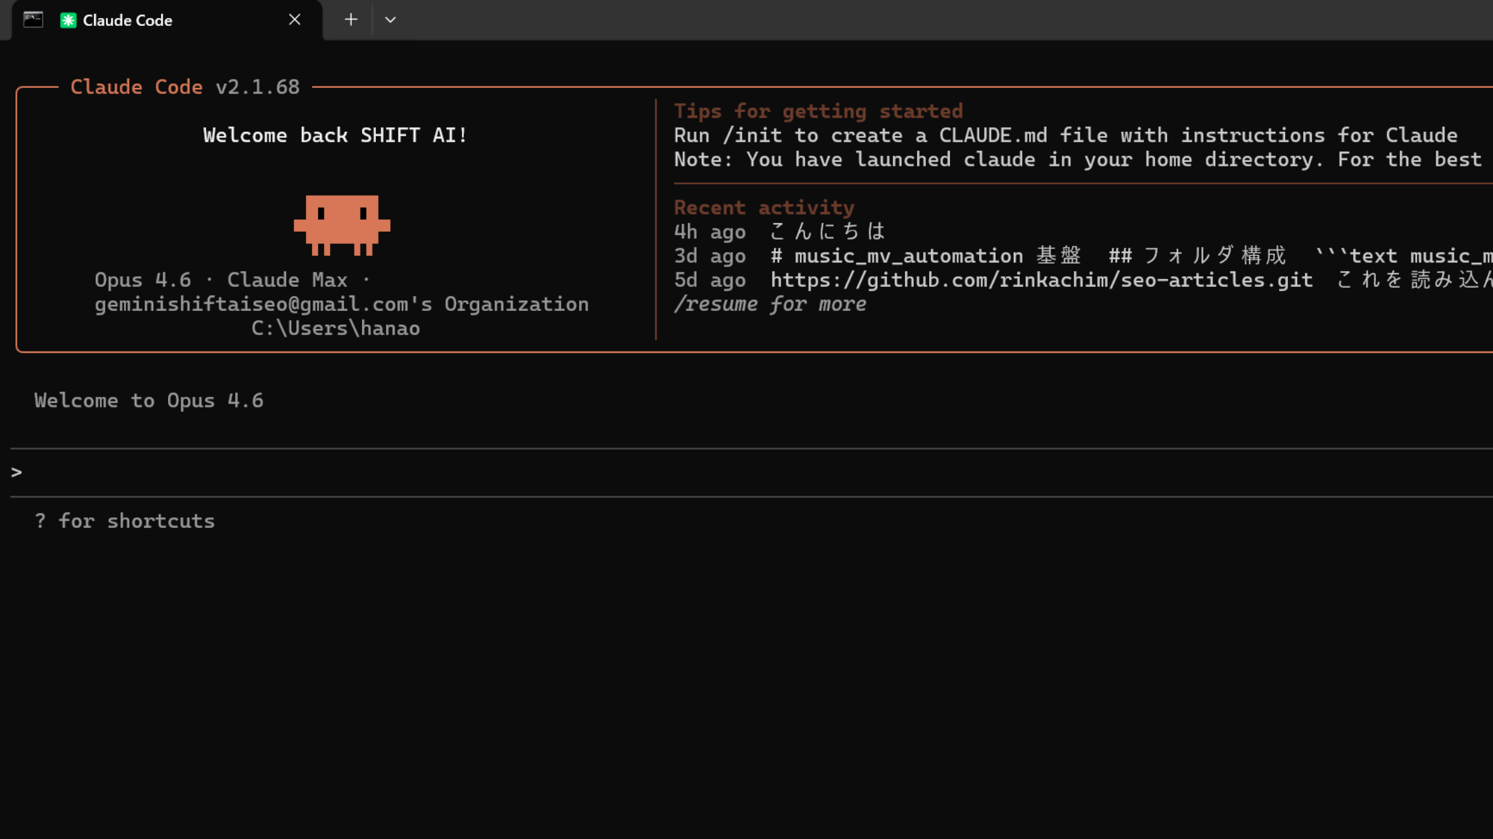Click the C:\Users\hanao directory path

pyautogui.click(x=335, y=328)
